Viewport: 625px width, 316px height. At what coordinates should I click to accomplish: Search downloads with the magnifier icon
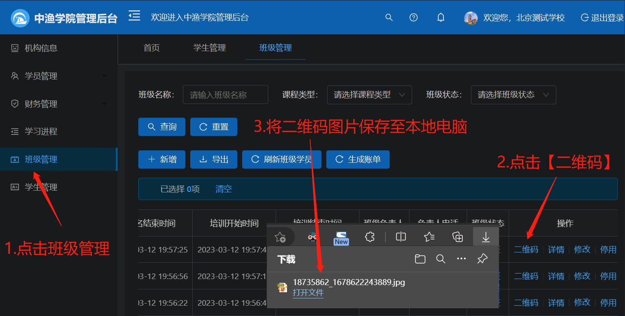pyautogui.click(x=440, y=259)
